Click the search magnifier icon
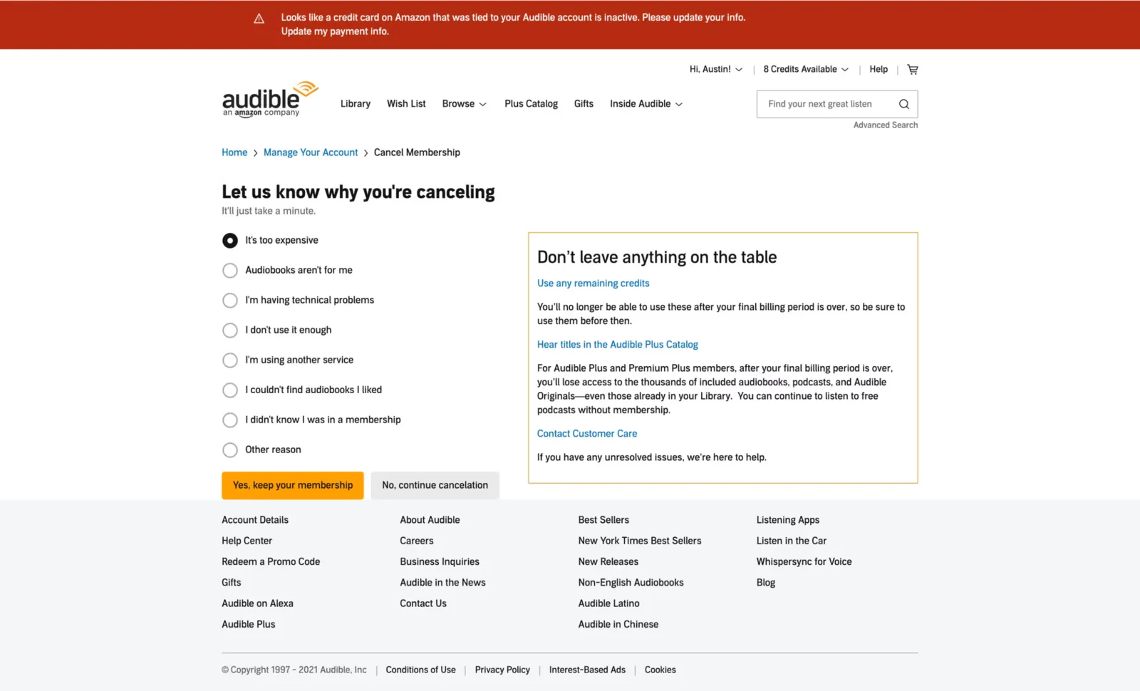Screen dimensions: 1140x691 903,104
